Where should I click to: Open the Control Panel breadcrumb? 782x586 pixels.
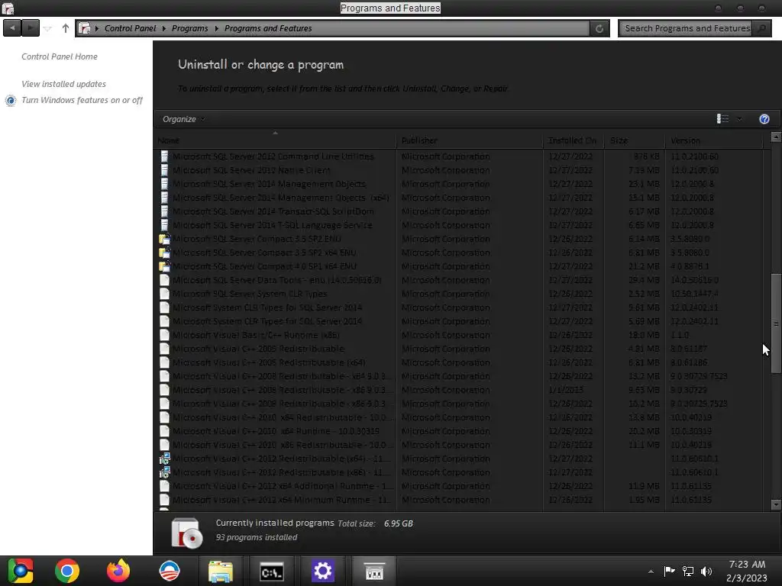(x=130, y=28)
